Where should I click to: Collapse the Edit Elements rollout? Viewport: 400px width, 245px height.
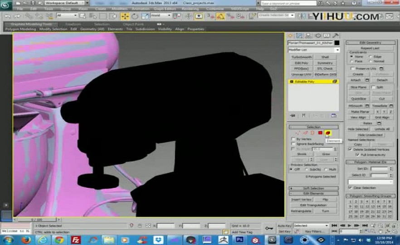[x=313, y=193]
